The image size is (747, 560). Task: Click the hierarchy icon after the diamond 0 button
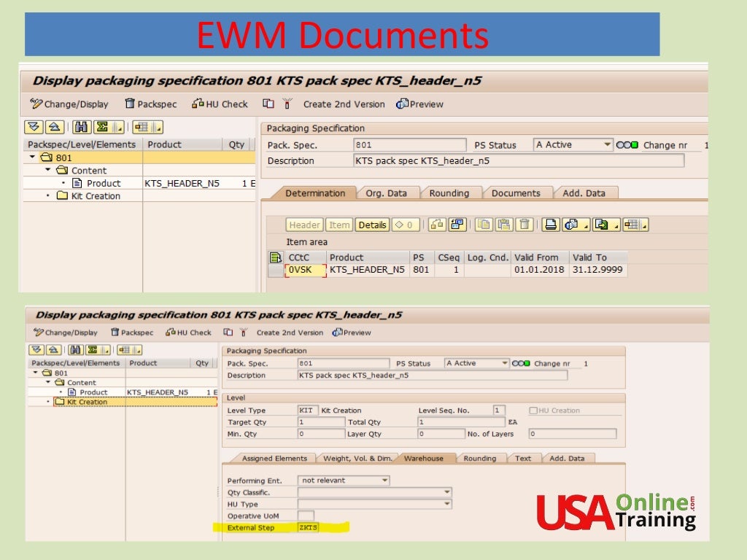(x=437, y=225)
